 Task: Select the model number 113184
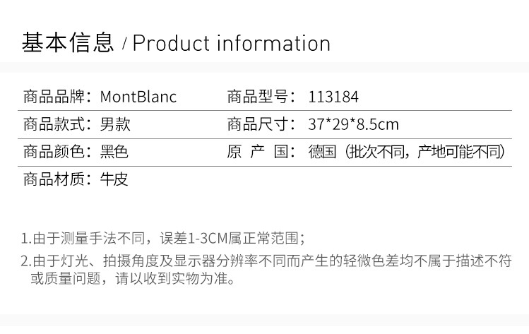pyautogui.click(x=333, y=97)
